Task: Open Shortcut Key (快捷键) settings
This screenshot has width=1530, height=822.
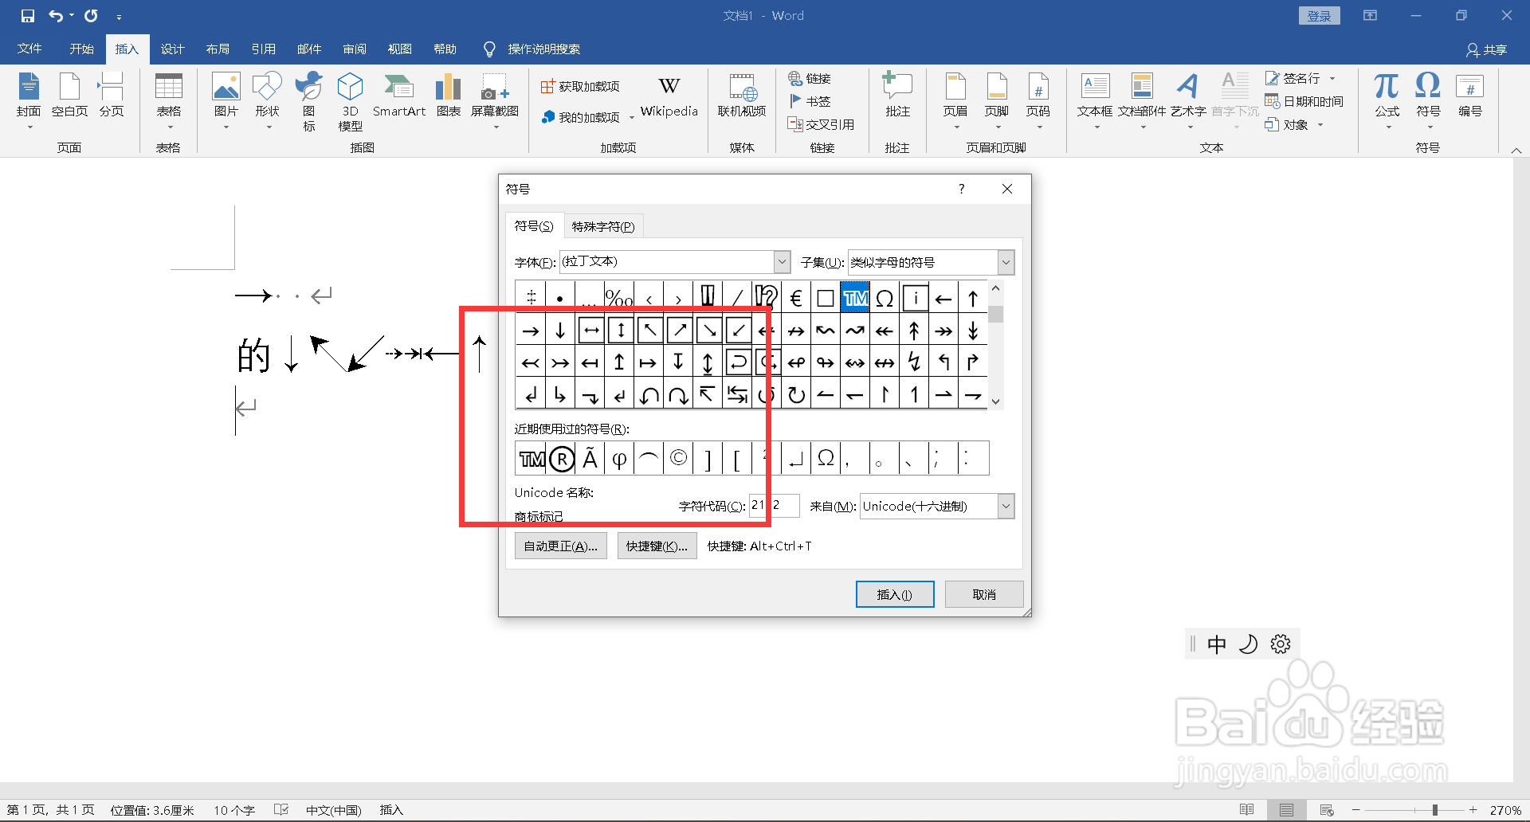Action: [657, 546]
